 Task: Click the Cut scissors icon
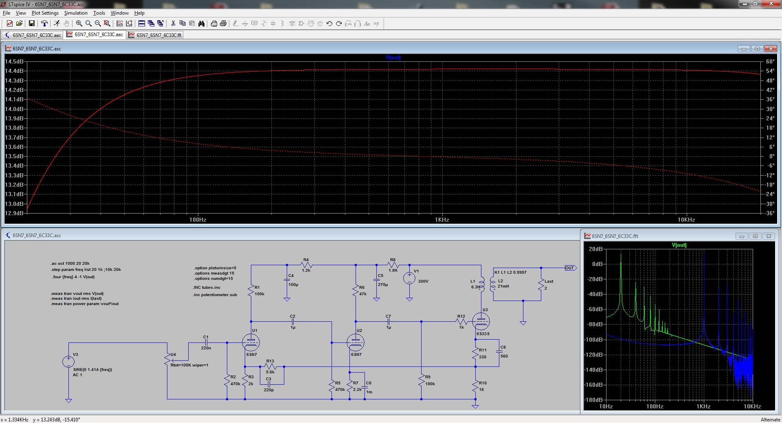pyautogui.click(x=173, y=24)
